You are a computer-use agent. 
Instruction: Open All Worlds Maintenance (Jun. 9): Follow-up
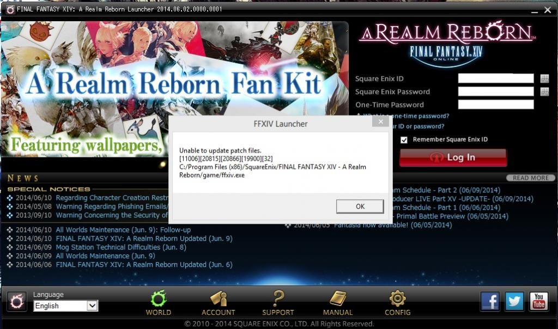click(x=123, y=230)
